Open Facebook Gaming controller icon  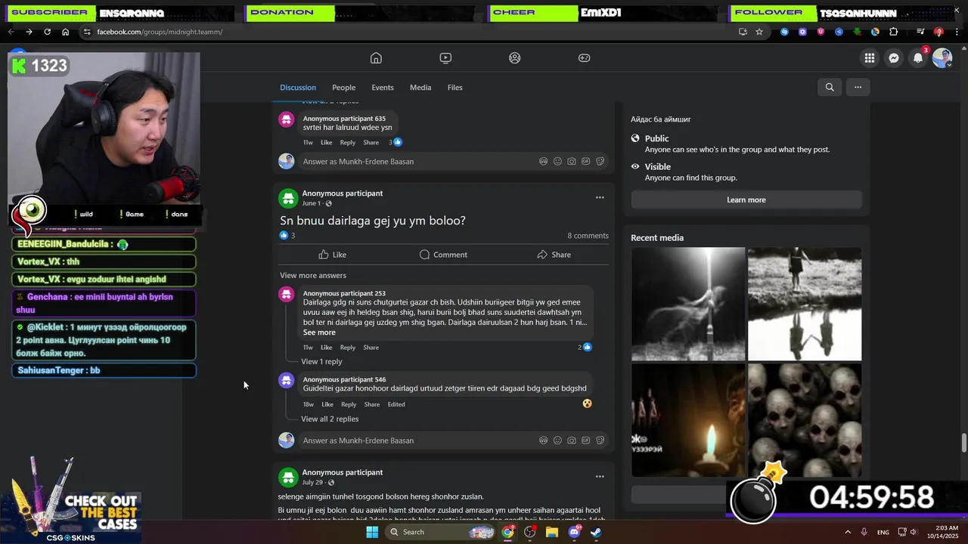pyautogui.click(x=585, y=58)
